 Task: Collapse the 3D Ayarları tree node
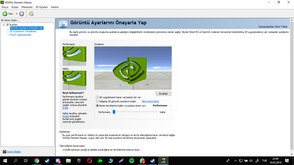click(x=4, y=25)
